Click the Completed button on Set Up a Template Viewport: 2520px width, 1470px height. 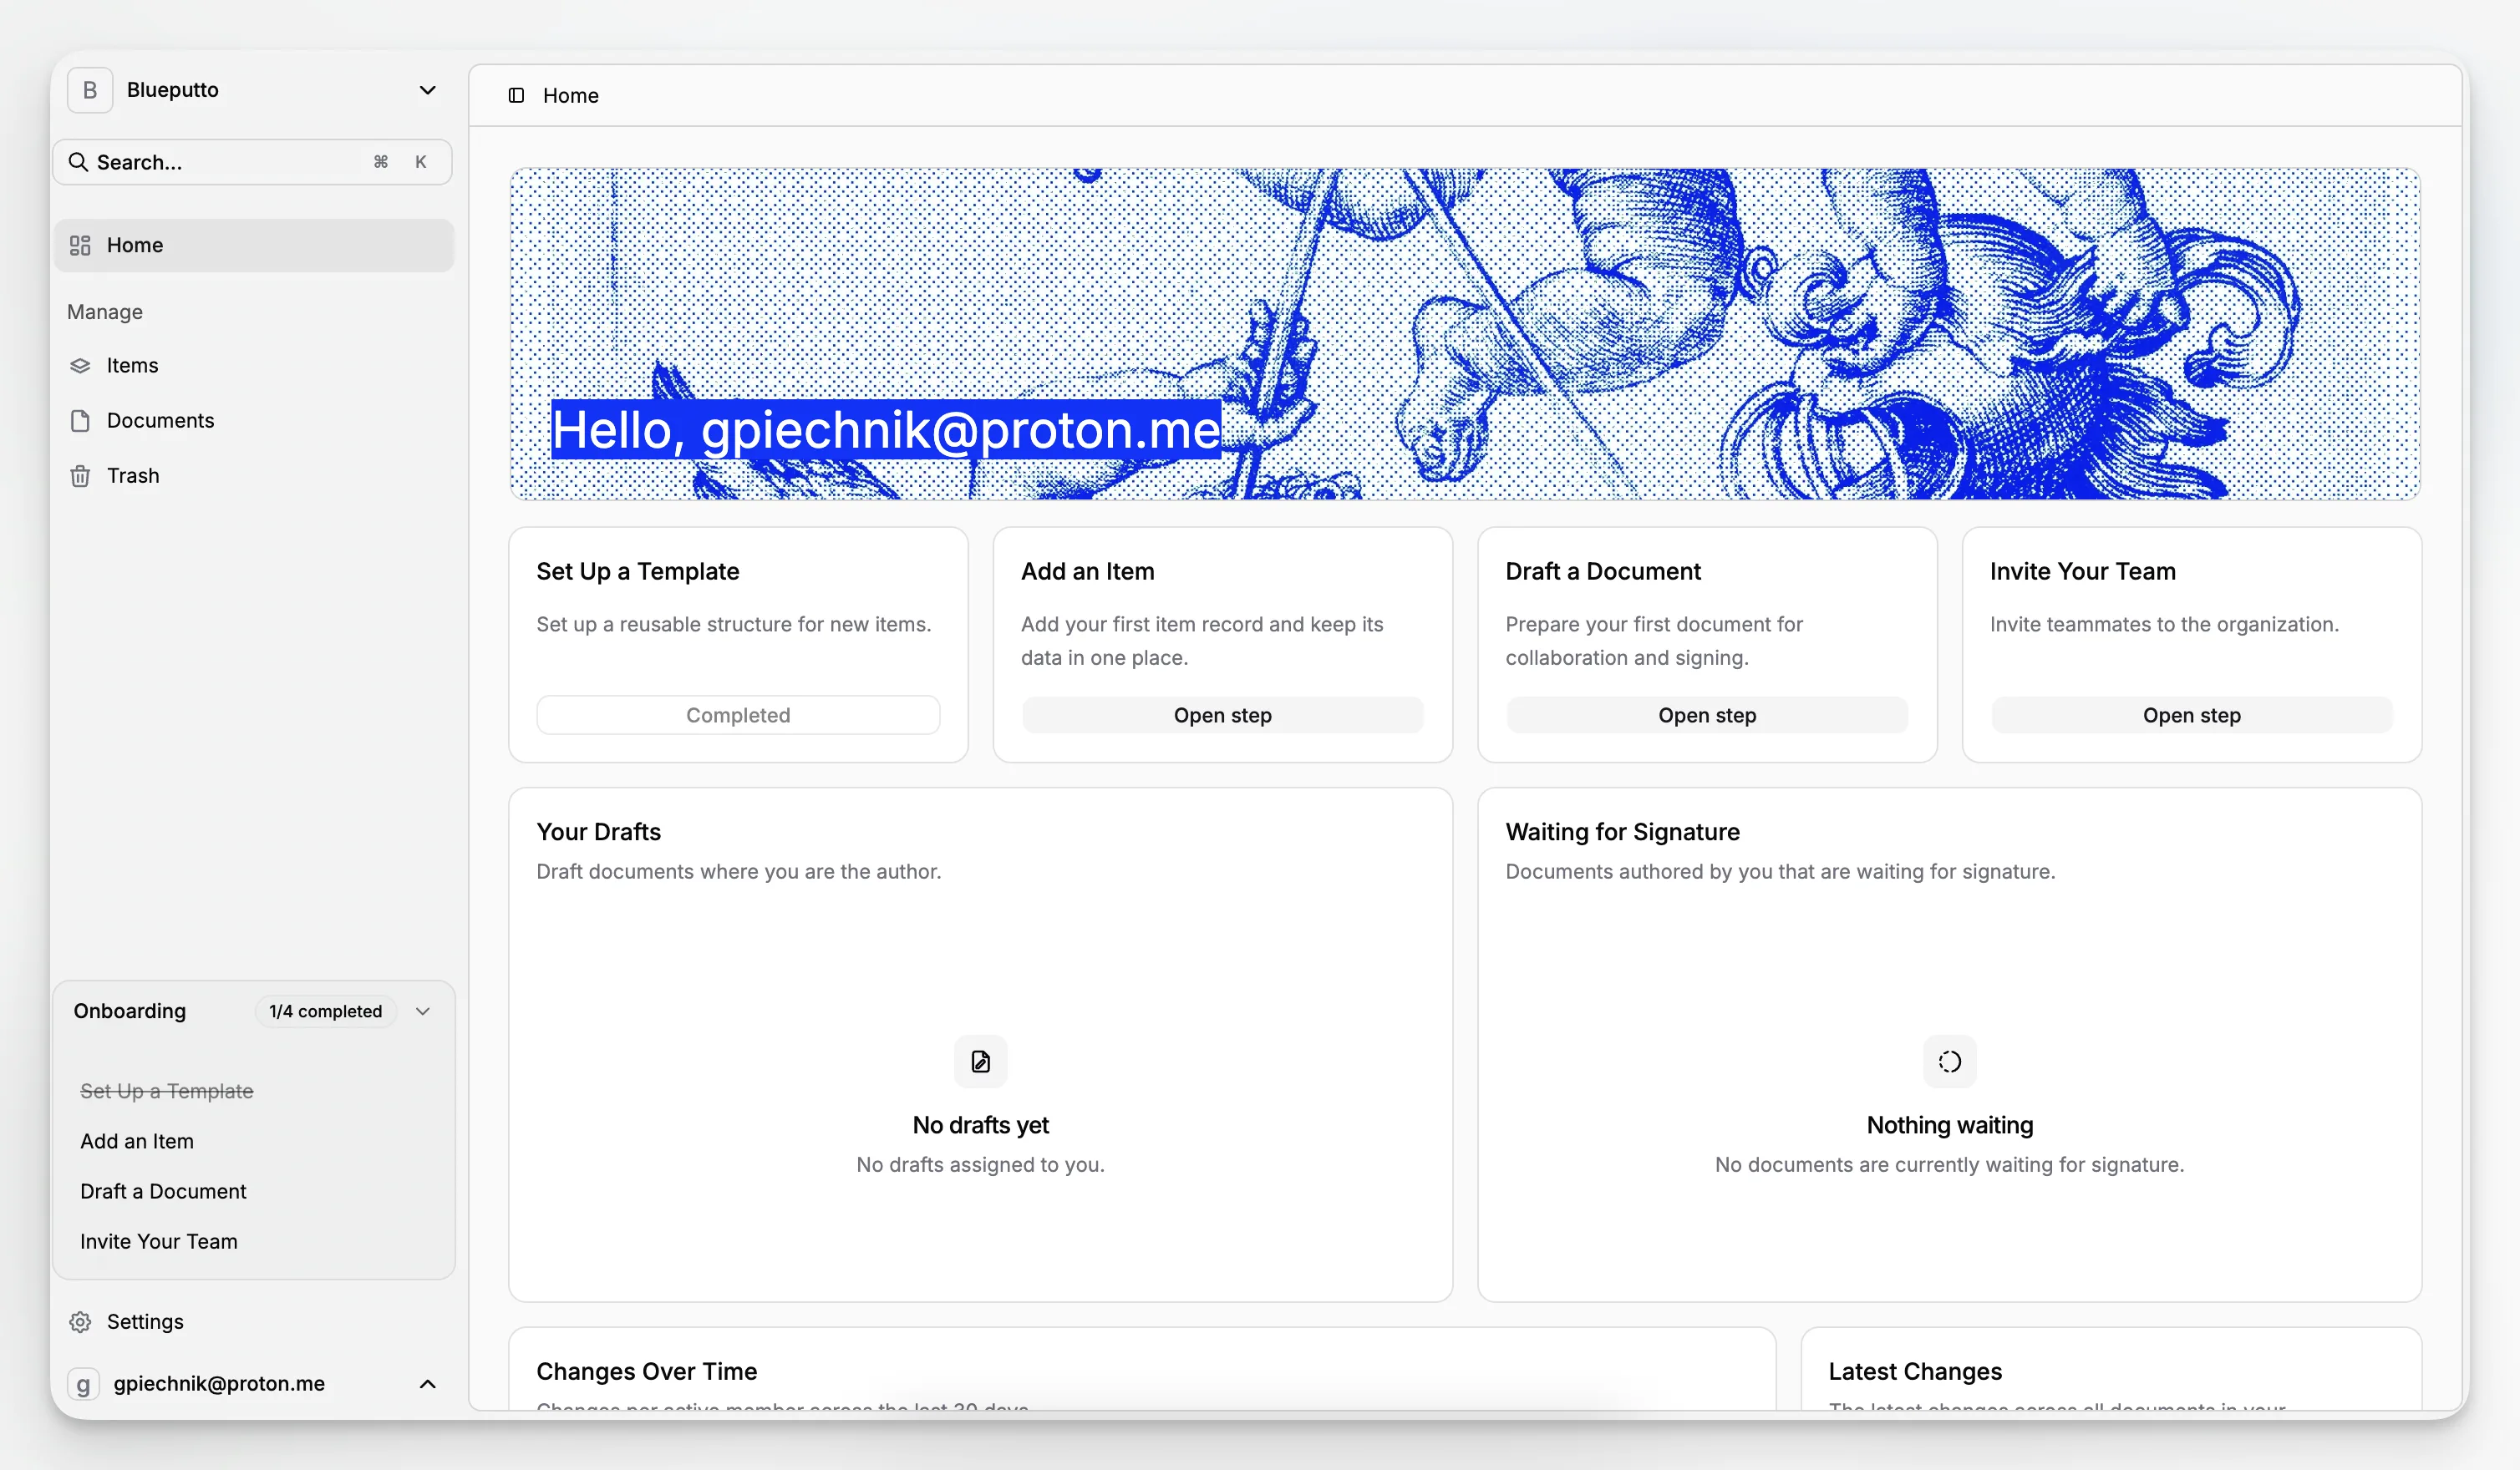(738, 716)
